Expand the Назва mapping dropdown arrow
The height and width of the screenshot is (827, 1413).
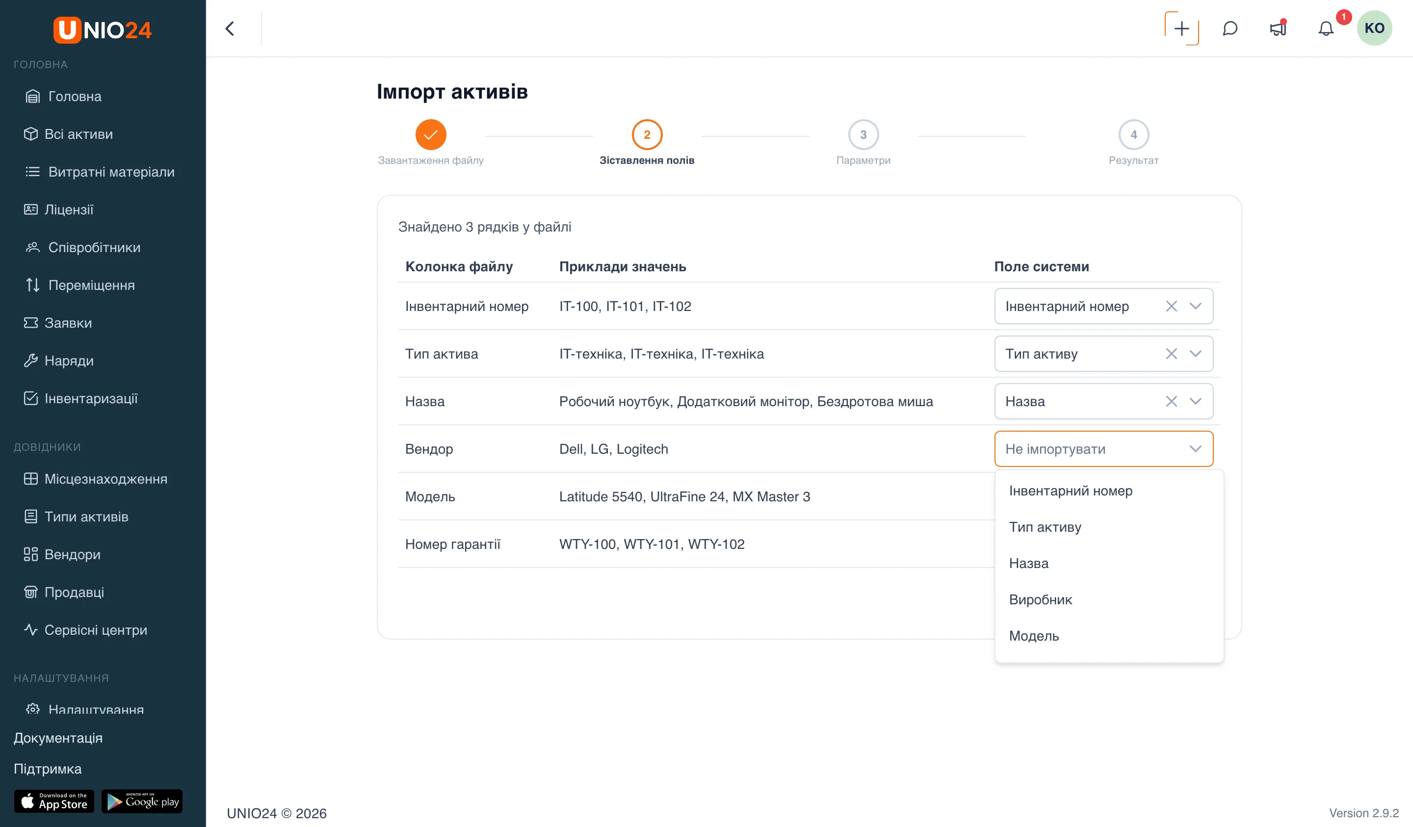1196,401
